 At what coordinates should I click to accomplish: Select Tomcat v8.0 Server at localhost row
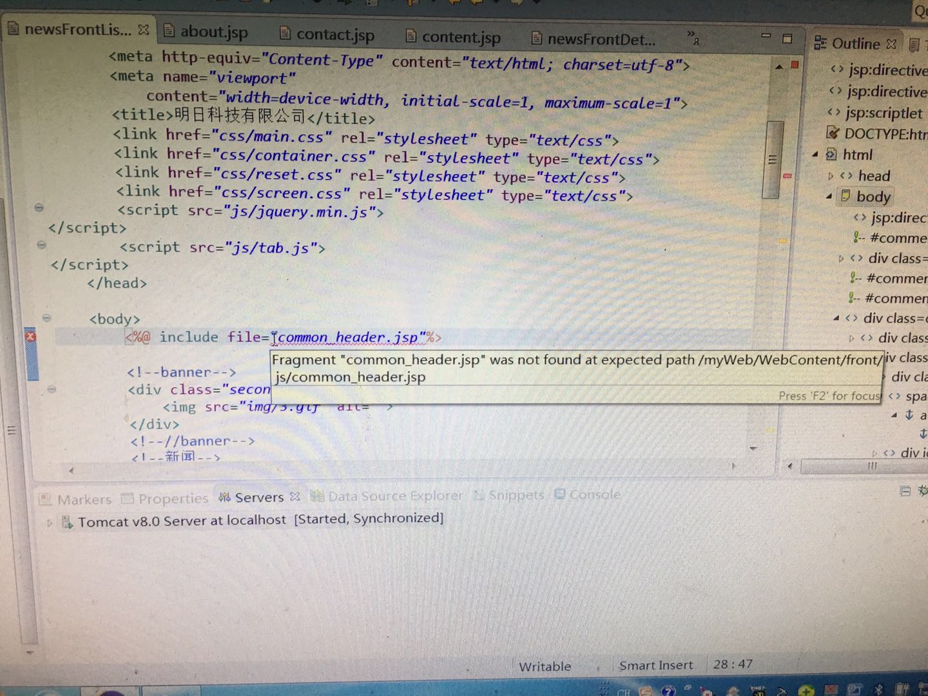tap(253, 519)
